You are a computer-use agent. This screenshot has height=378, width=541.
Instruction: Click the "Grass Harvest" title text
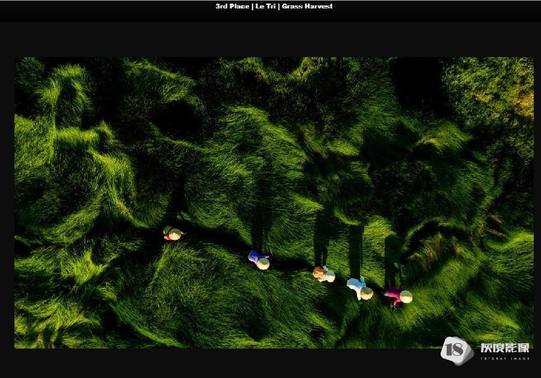[307, 7]
